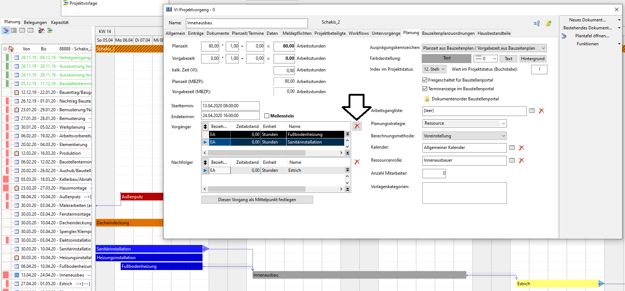Screen dimensions: 625x291
Task: Open Kapazität tab in planning panel
Action: click(60, 22)
